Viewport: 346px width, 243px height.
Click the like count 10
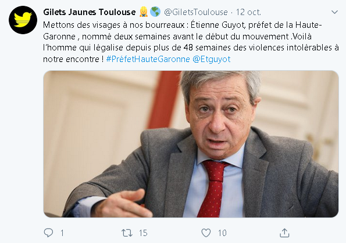[222, 233]
